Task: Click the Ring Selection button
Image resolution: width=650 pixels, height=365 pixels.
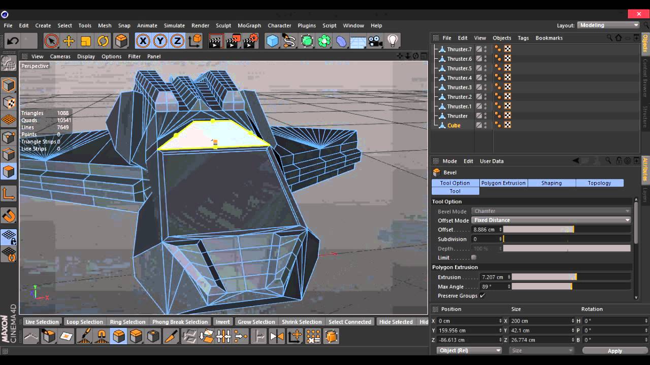Action: (x=127, y=322)
